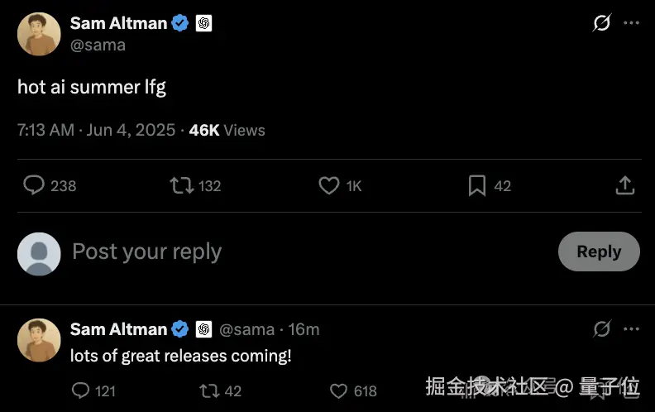Share the main post via share icon

tap(625, 185)
